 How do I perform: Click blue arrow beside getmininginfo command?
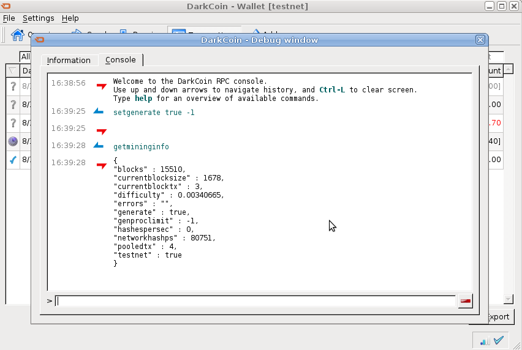[x=99, y=145]
